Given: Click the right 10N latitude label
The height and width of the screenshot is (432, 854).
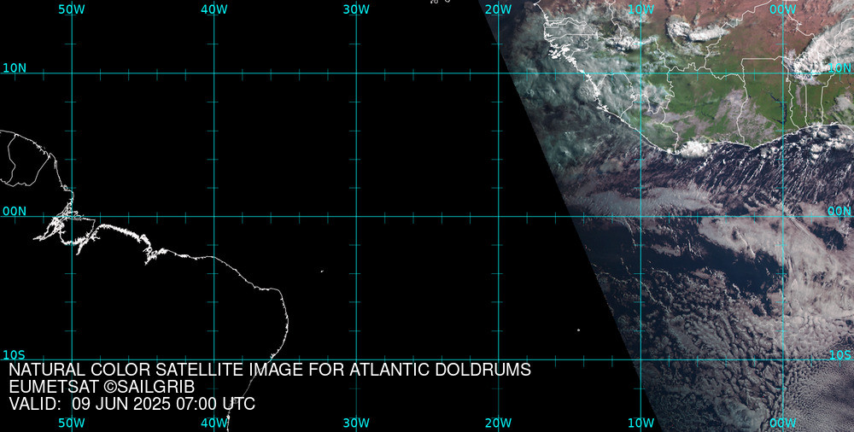Looking at the screenshot, I should point(839,68).
